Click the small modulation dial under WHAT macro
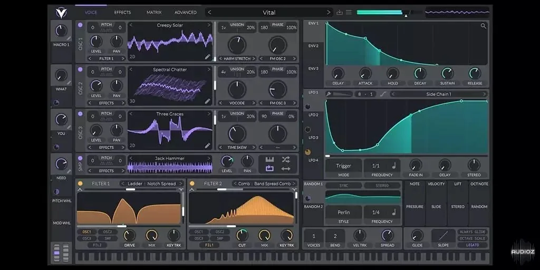The width and height of the screenshot is (540, 270). (56, 103)
